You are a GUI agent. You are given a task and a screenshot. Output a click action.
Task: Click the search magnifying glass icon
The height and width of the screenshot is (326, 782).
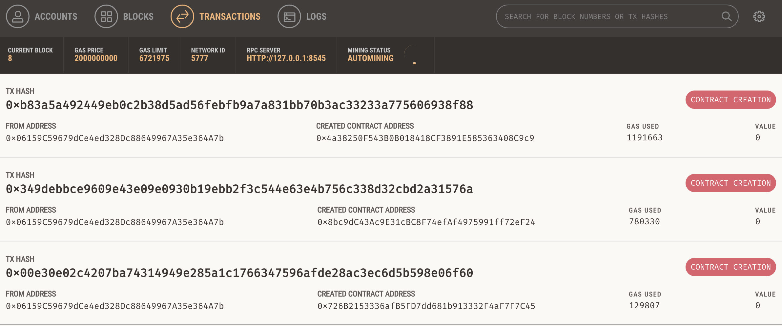(727, 16)
